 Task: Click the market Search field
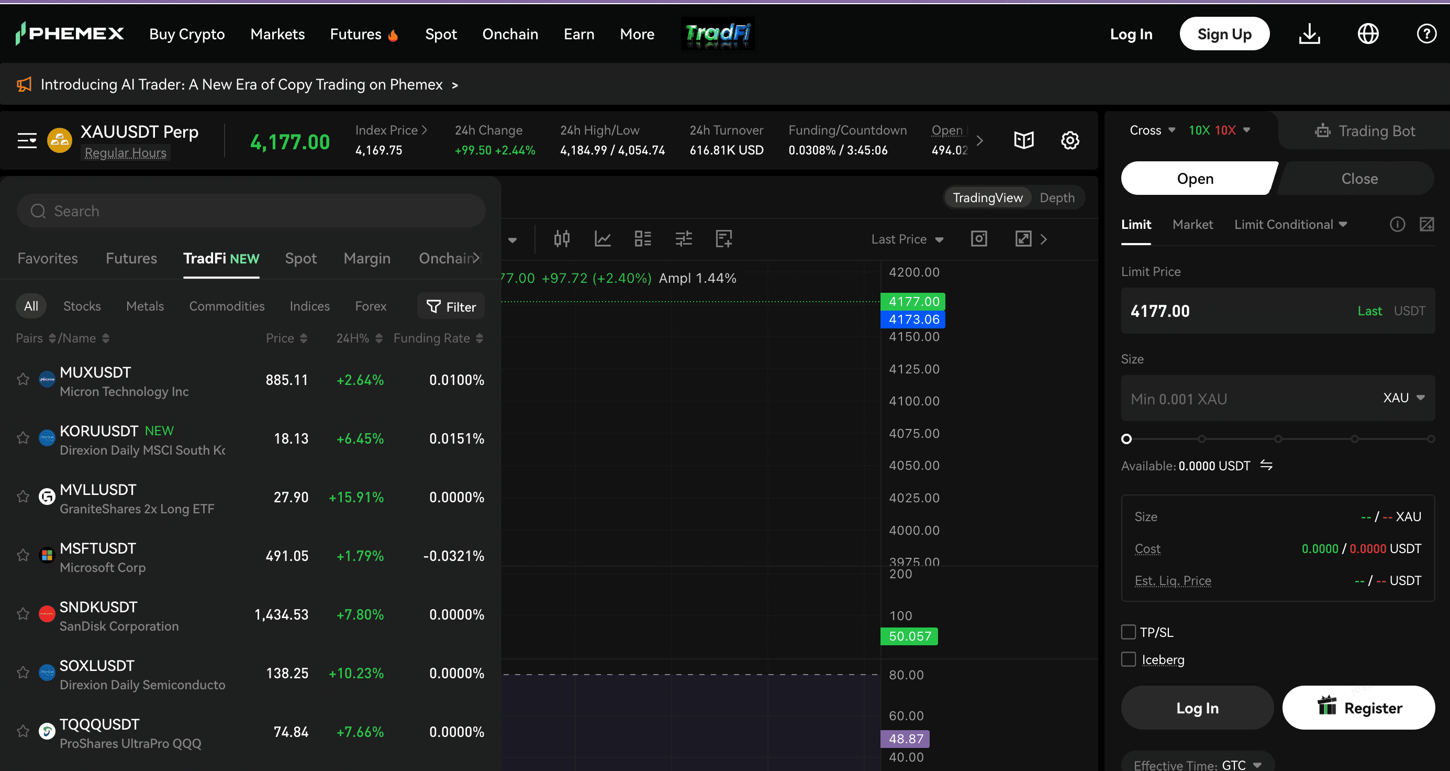point(251,211)
